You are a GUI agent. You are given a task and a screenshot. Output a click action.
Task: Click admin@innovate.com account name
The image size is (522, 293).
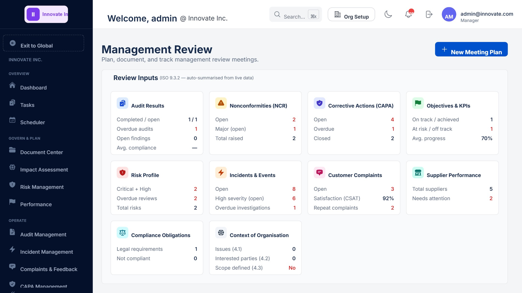[x=487, y=14]
